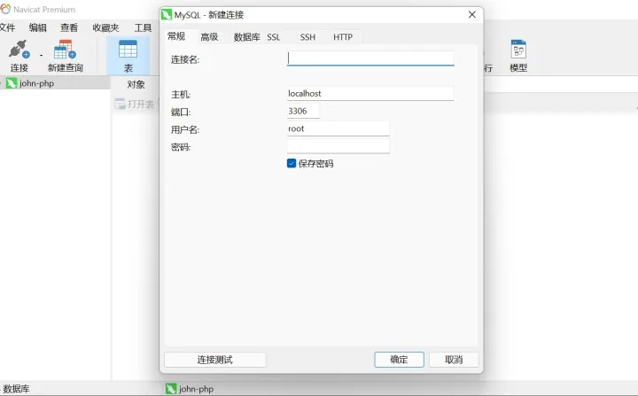Open the 文件 menu
This screenshot has width=638, height=396.
[x=7, y=27]
